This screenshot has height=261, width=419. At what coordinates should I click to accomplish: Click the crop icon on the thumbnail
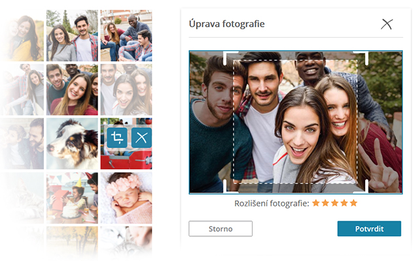(117, 138)
